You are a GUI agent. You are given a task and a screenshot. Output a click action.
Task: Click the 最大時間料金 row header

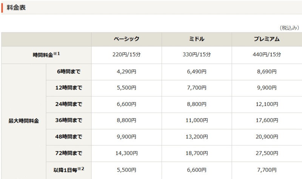coord(23,121)
